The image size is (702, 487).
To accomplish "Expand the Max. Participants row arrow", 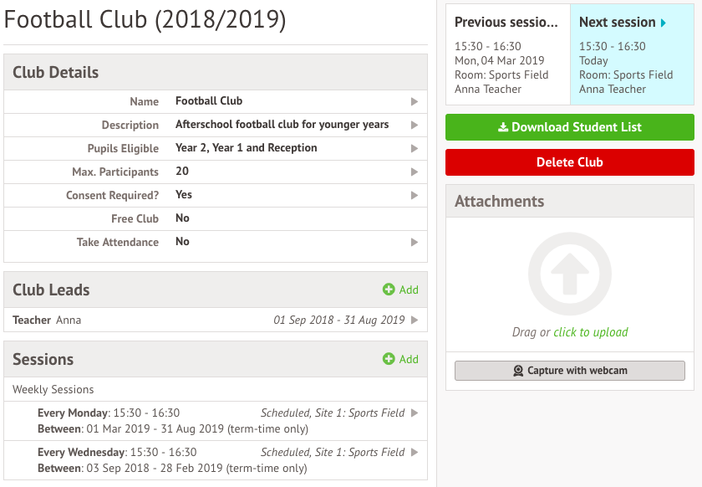I will tap(415, 172).
